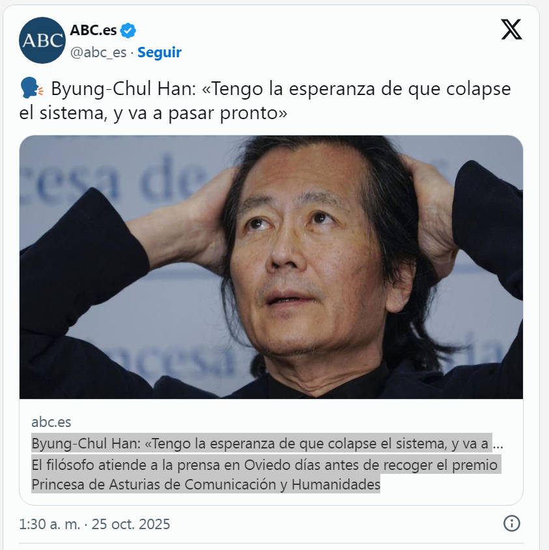
Task: Open the article photo preview
Action: click(271, 267)
